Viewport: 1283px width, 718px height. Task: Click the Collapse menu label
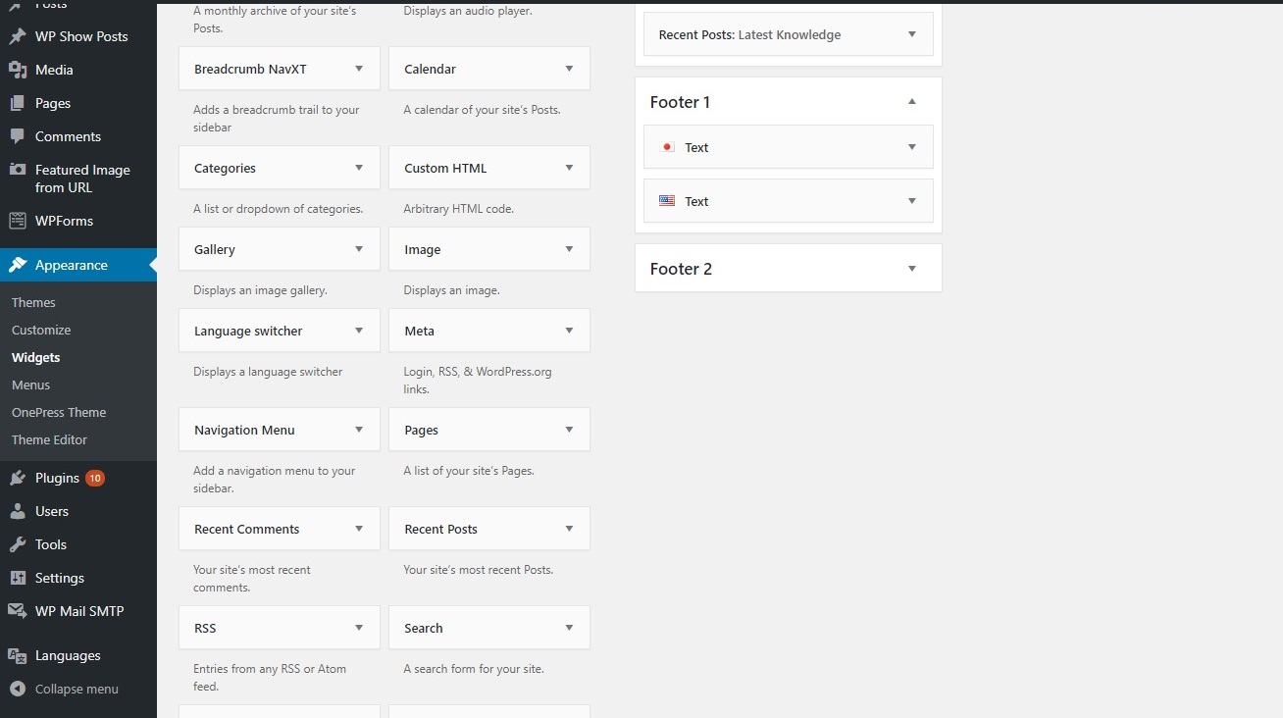click(x=77, y=689)
